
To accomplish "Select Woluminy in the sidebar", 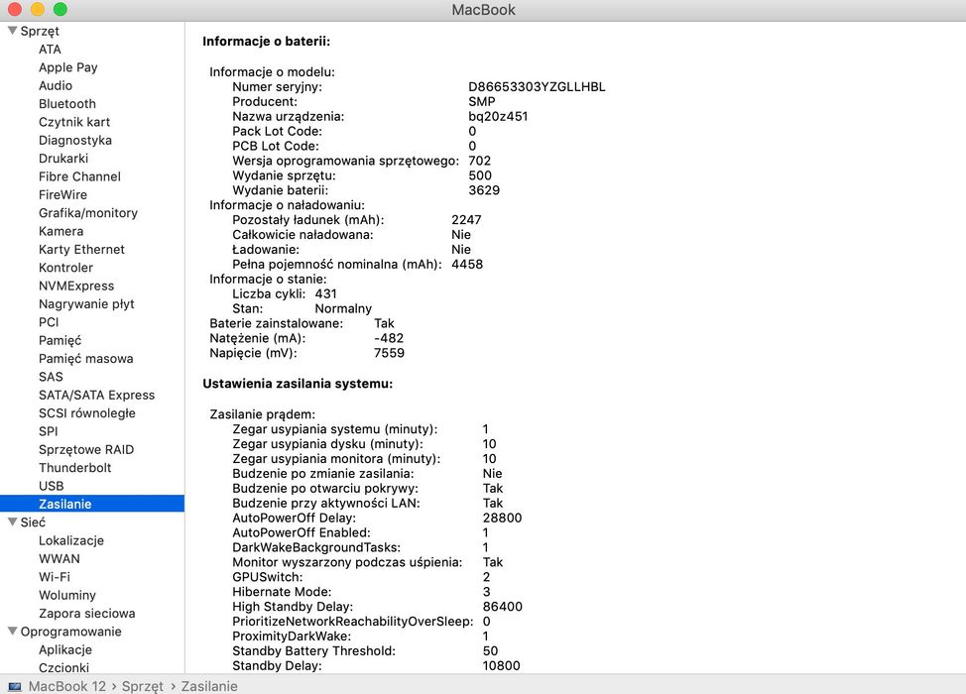I will 67,595.
